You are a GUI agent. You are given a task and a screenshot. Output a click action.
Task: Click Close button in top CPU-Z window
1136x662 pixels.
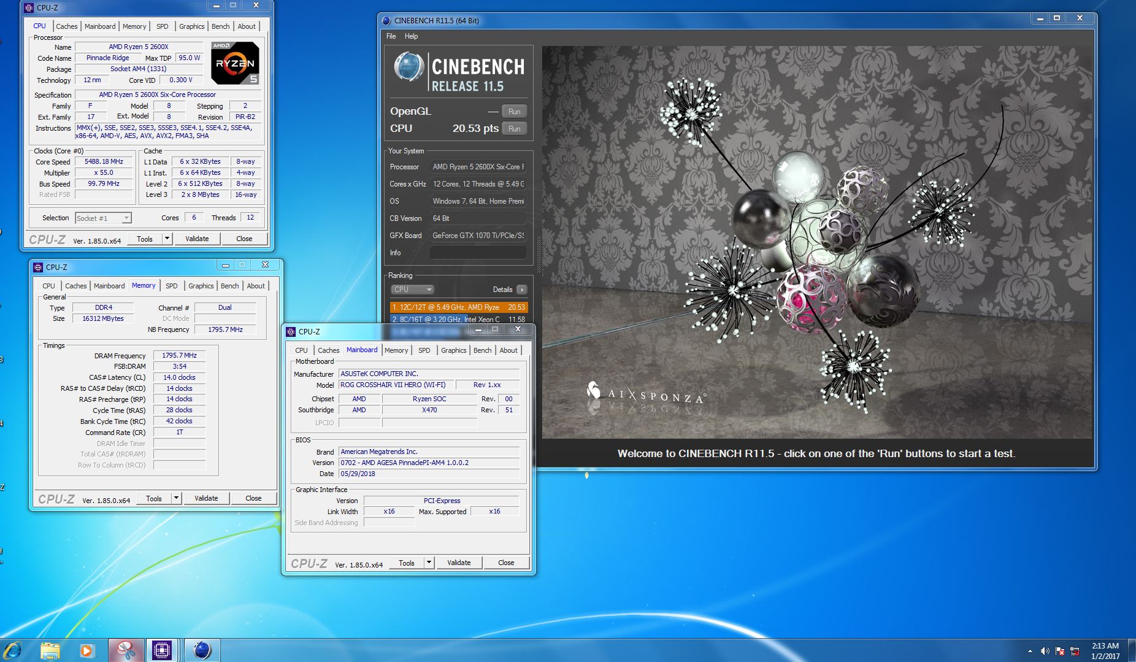(x=244, y=239)
